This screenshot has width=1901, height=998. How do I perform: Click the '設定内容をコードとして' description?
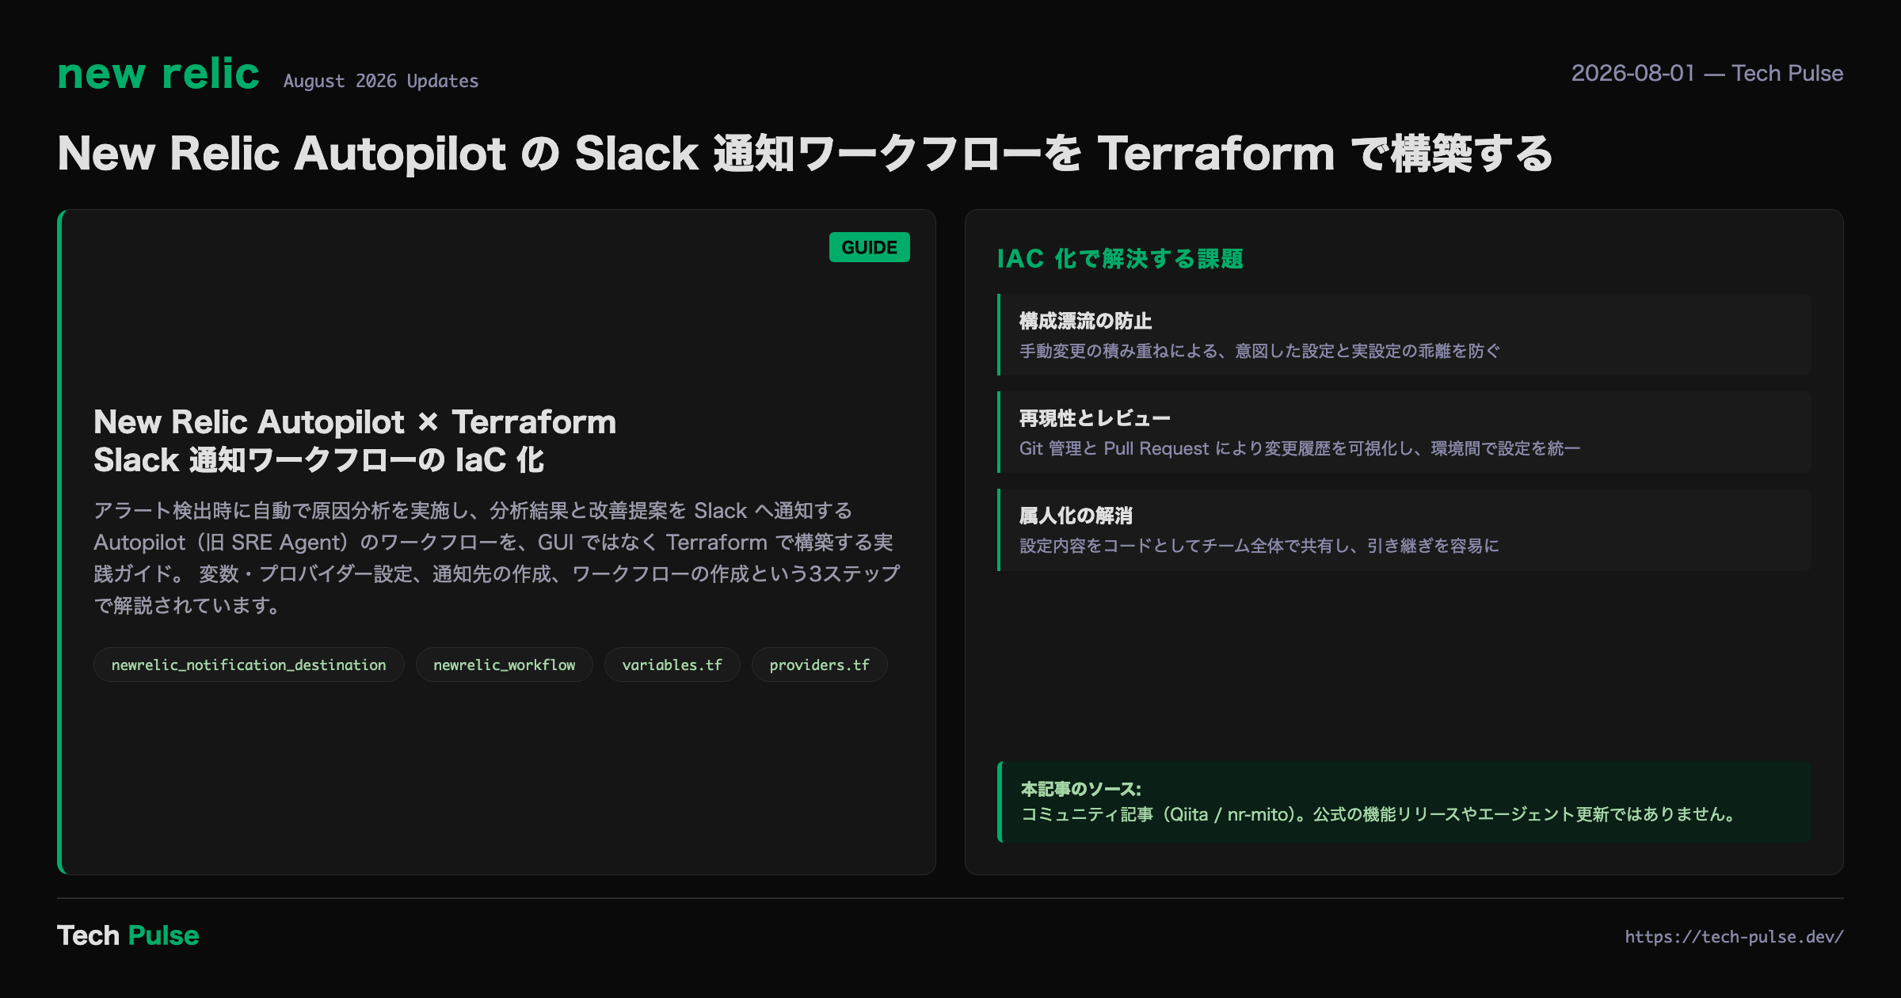[1259, 546]
